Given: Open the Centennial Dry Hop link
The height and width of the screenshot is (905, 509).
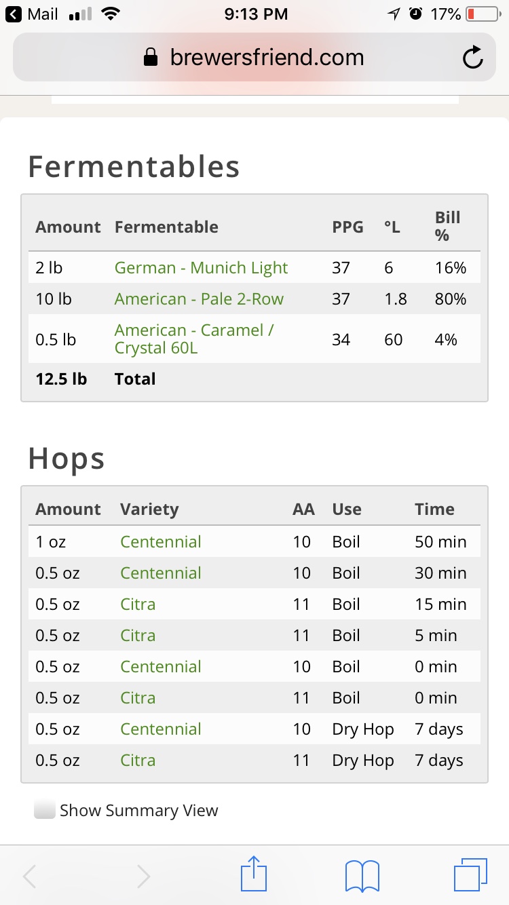Looking at the screenshot, I should [161, 729].
